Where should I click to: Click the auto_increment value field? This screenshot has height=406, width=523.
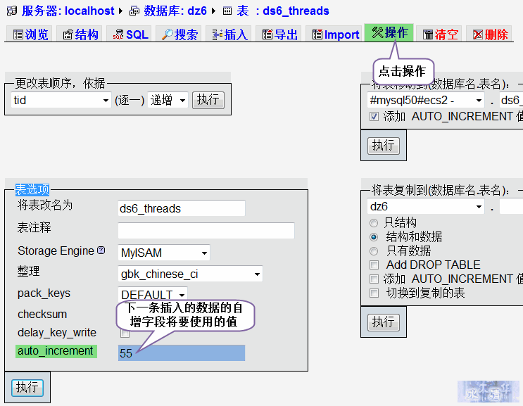(x=182, y=353)
